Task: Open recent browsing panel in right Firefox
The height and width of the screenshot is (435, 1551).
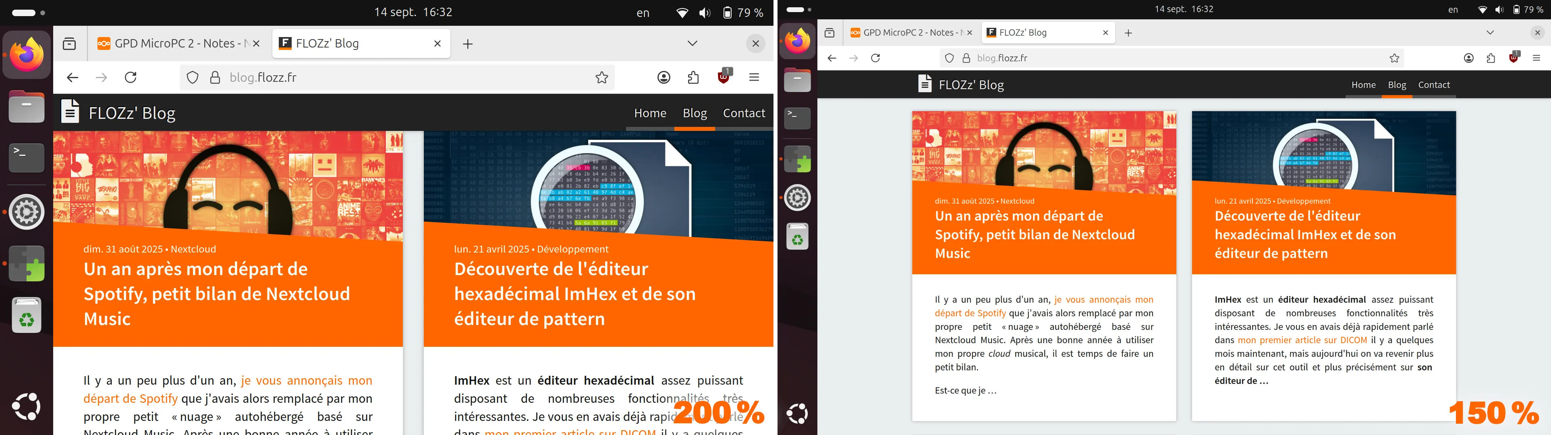Action: pyautogui.click(x=830, y=33)
